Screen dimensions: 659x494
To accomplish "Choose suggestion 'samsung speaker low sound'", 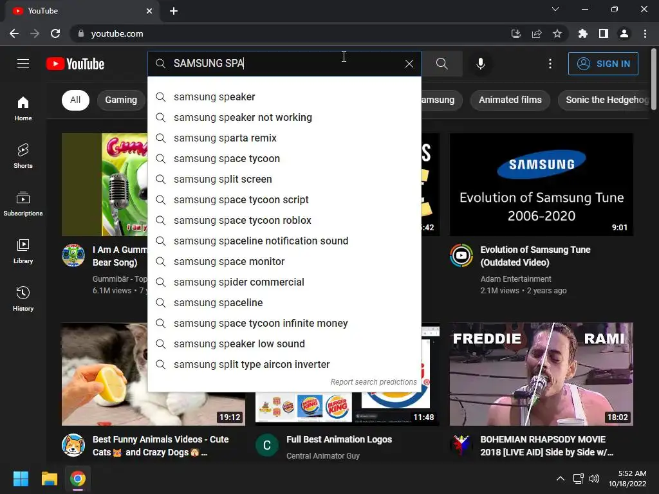I will coord(284,343).
